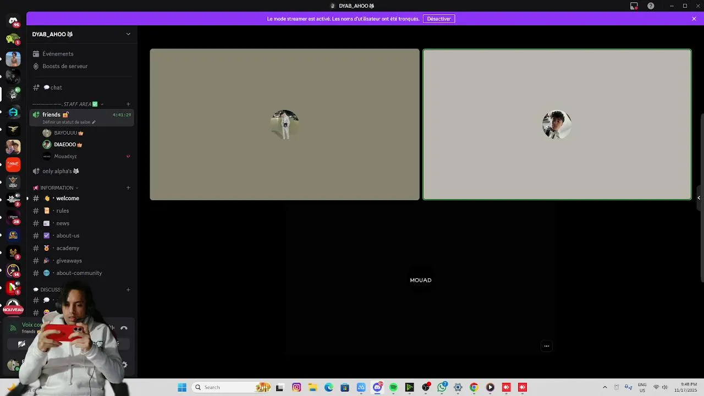Dismiss the streamer mode banner
Screen dimensions: 704x396
coord(694,19)
